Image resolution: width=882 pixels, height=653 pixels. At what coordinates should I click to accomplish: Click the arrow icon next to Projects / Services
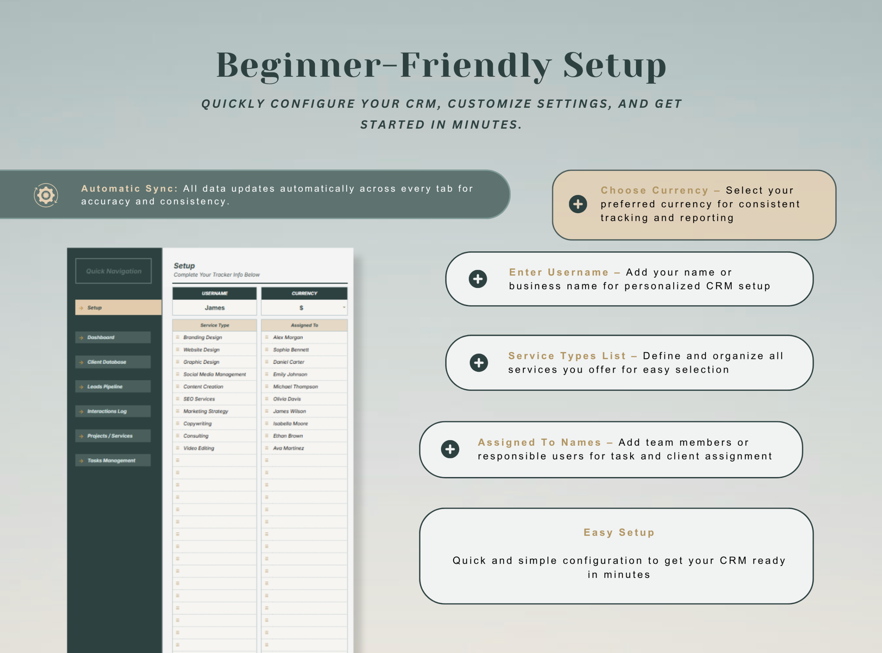coord(82,436)
